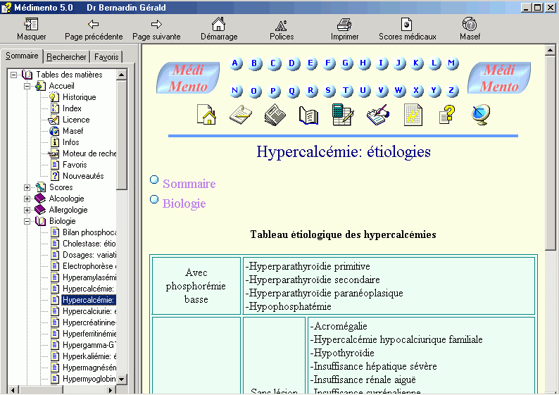Click the Masquer toolbar icon

31,24
